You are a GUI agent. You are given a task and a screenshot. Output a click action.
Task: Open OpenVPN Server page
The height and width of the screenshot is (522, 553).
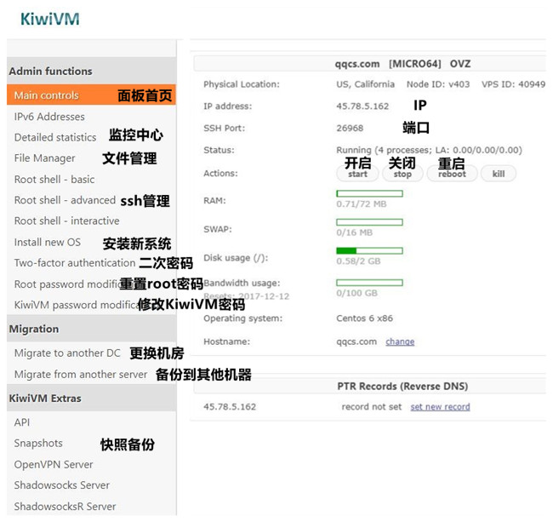pos(54,464)
